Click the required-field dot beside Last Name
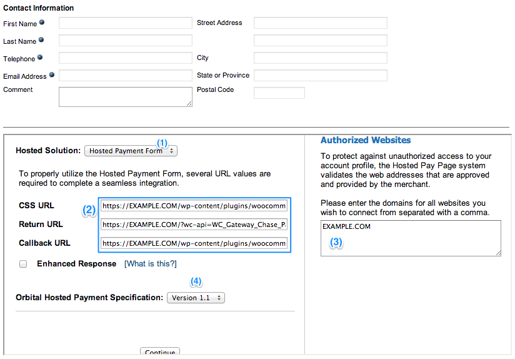This screenshot has height=359, width=515. click(x=41, y=40)
